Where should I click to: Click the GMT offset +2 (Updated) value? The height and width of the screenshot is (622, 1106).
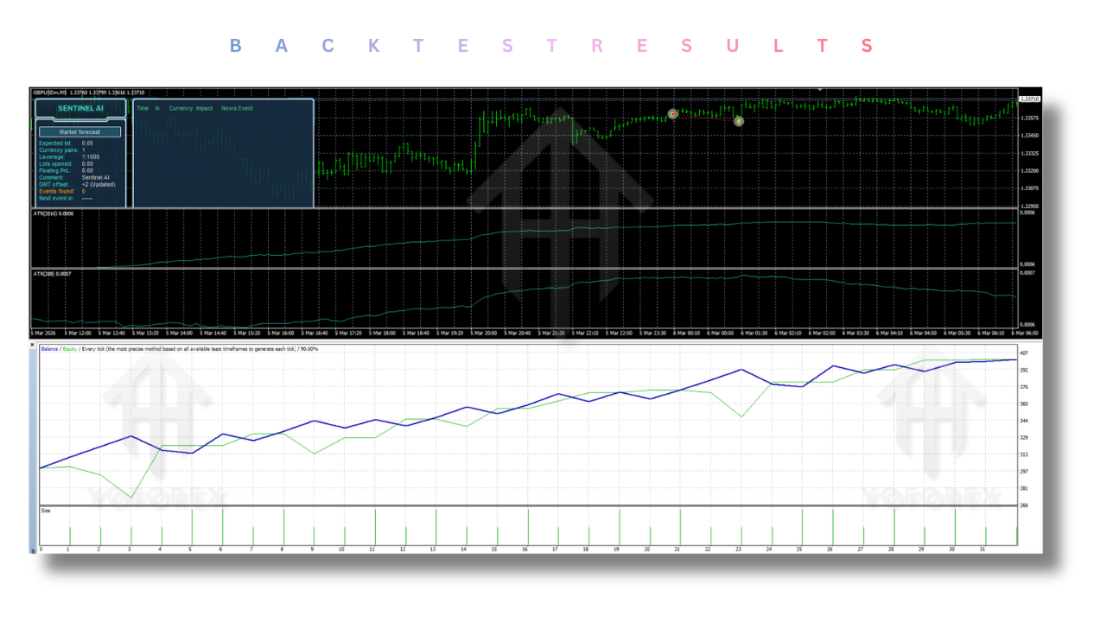coord(99,184)
